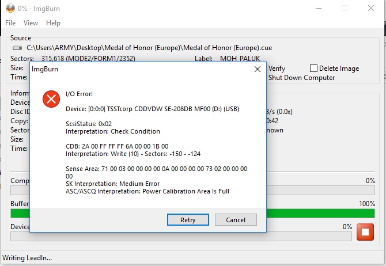Select the source .cue file path
Screen dimensions: 386x266
pyautogui.click(x=149, y=48)
